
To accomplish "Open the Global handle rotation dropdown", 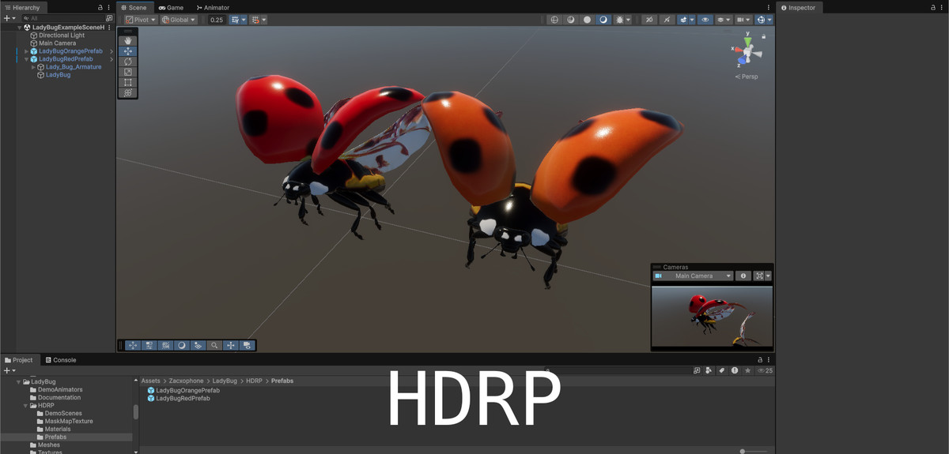I will [x=179, y=20].
